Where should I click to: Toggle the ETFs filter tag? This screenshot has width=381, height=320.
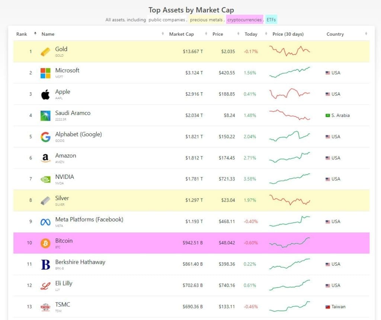tap(271, 20)
